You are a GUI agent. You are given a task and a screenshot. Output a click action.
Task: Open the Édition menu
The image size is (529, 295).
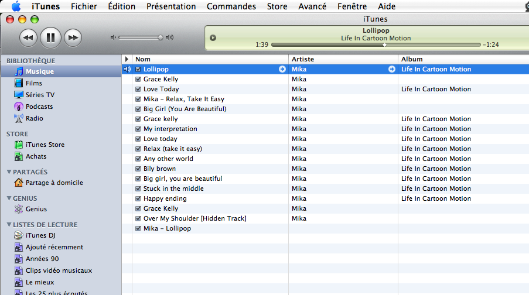(121, 6)
